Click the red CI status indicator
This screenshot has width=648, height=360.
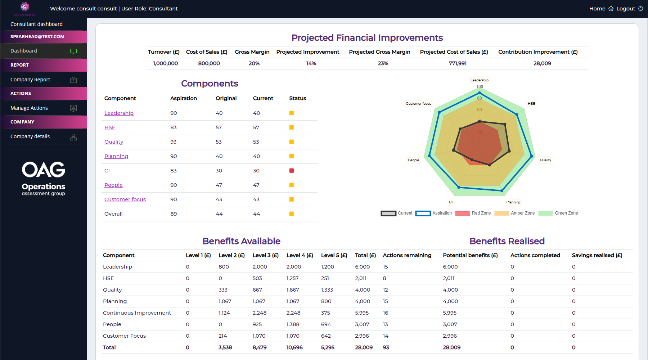pos(292,171)
